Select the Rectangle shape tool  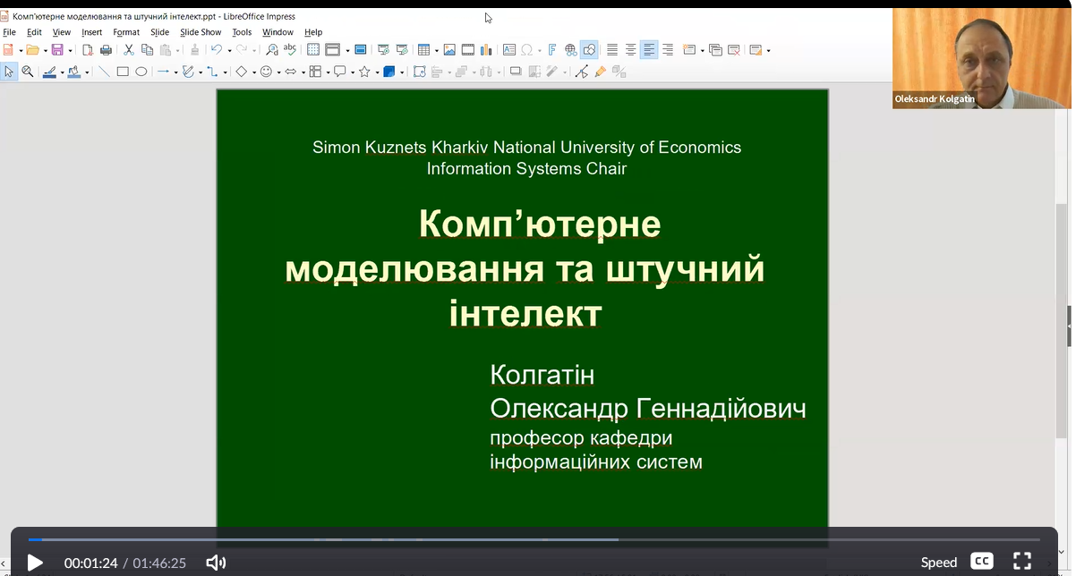pos(123,72)
